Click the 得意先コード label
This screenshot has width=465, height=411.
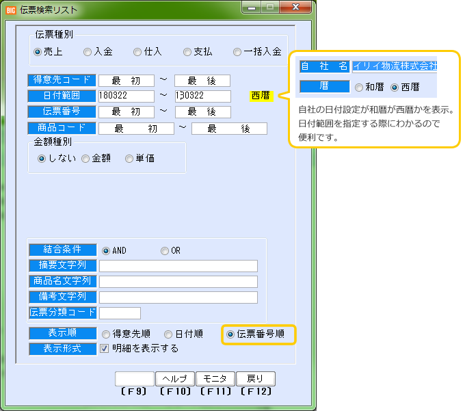(x=62, y=80)
